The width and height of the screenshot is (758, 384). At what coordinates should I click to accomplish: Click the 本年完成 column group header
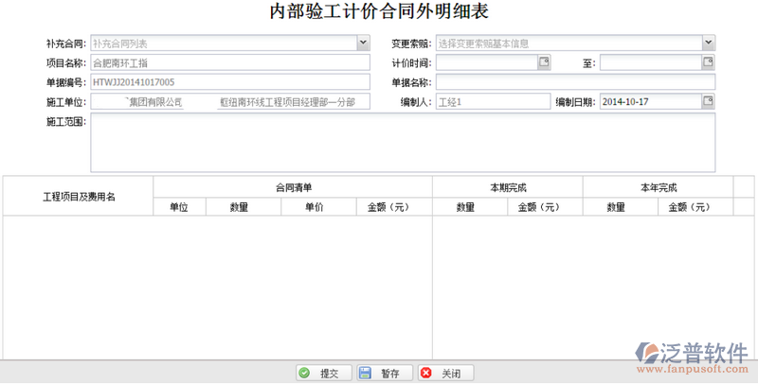point(658,187)
